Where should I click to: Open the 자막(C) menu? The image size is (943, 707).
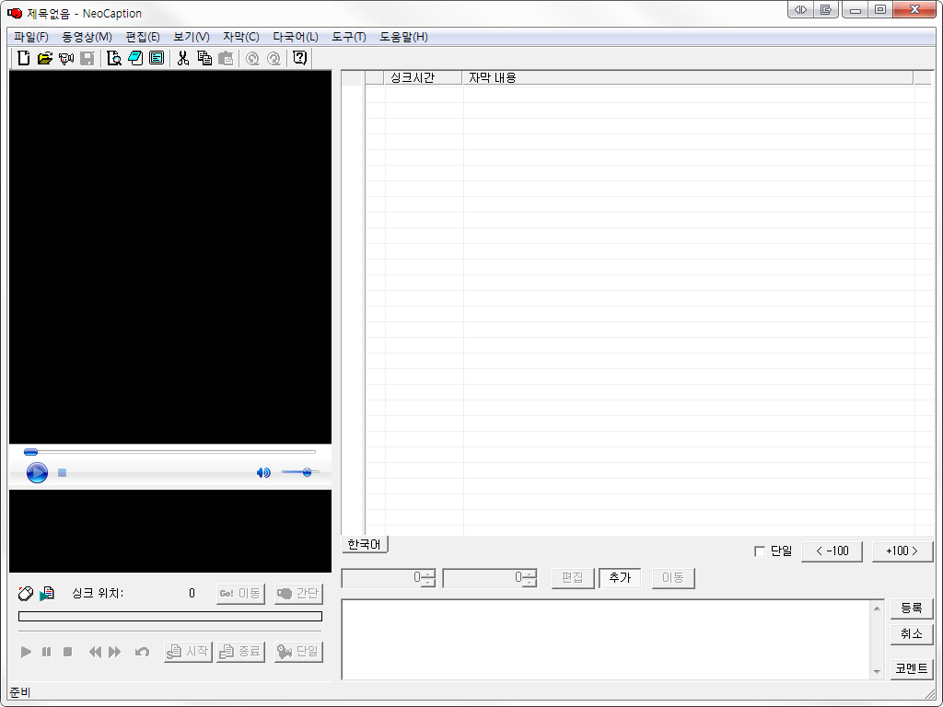pos(241,37)
